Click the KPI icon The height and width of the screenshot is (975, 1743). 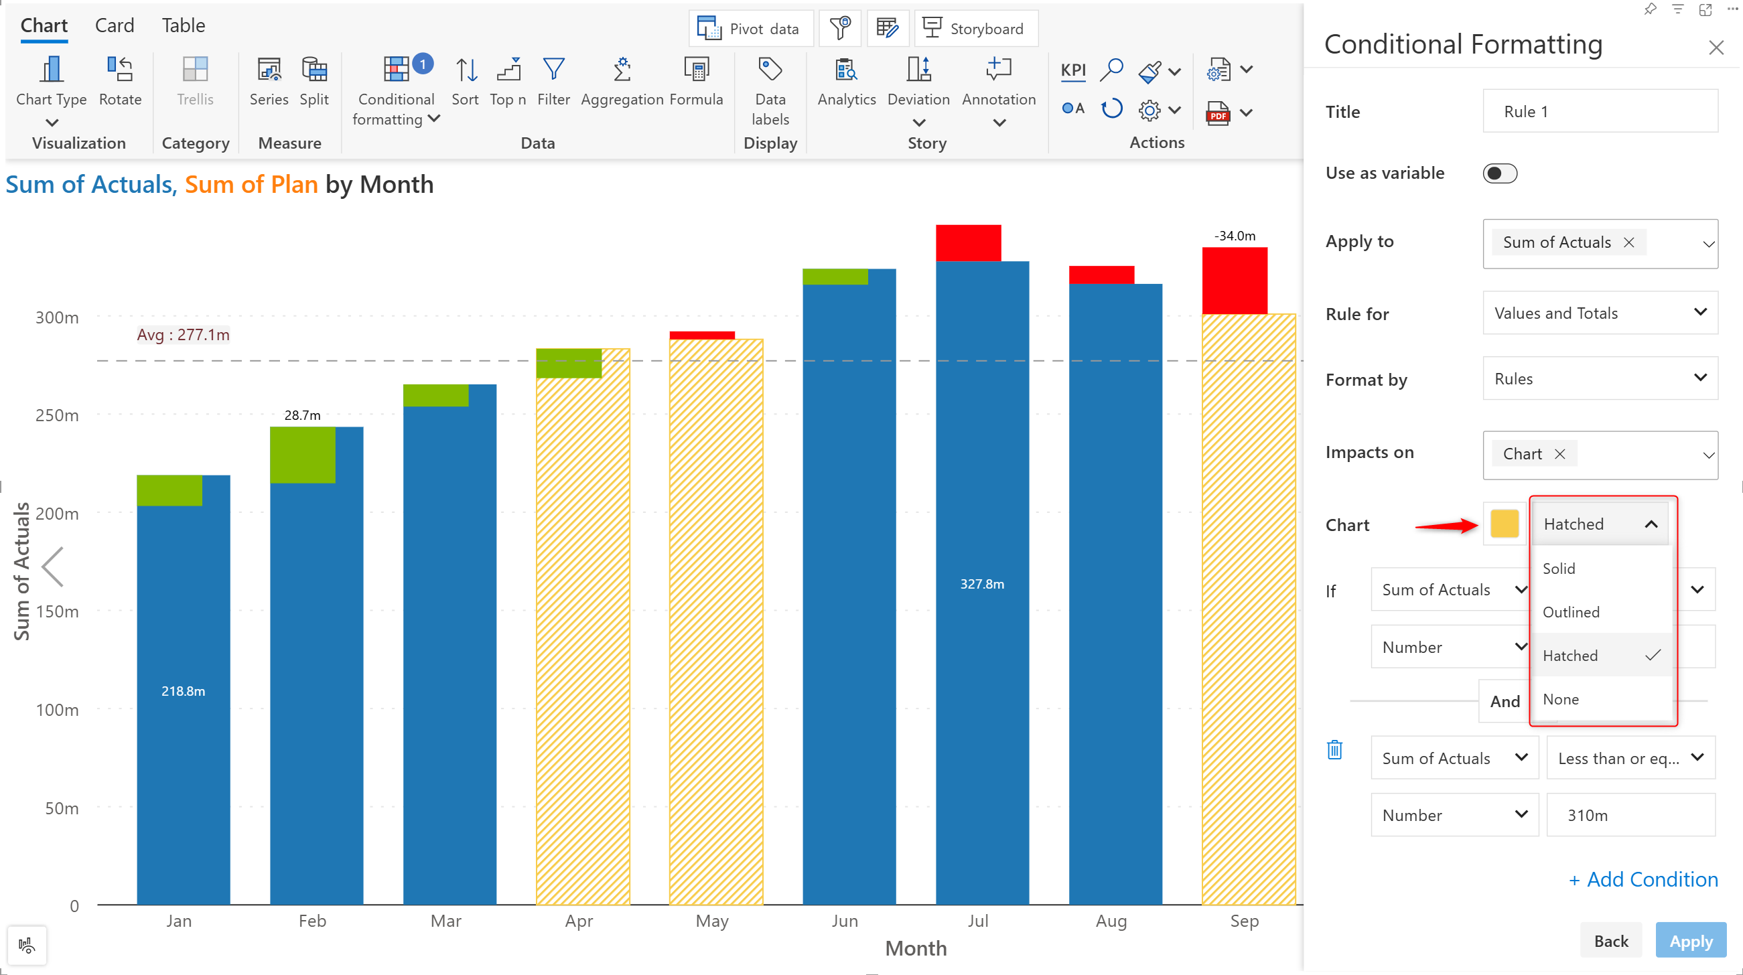click(x=1072, y=70)
